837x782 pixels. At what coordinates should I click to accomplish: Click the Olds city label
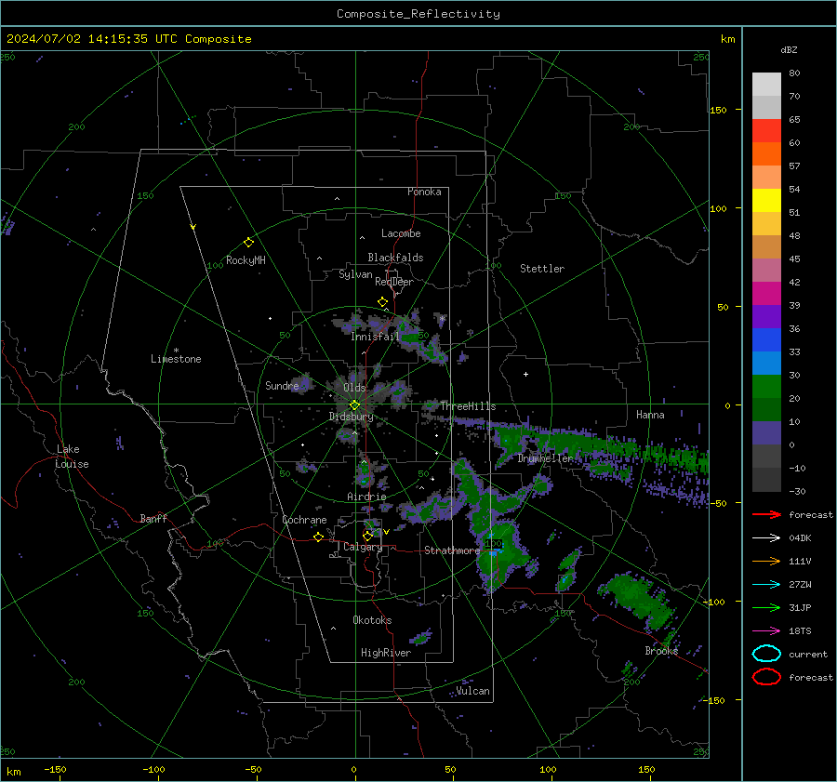click(354, 388)
